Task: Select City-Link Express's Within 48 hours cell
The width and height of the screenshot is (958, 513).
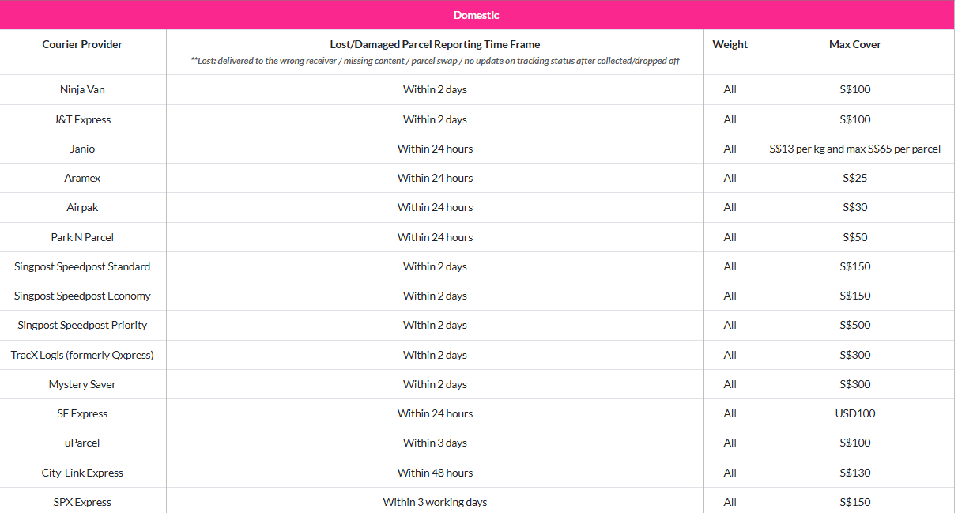Action: pyautogui.click(x=435, y=473)
